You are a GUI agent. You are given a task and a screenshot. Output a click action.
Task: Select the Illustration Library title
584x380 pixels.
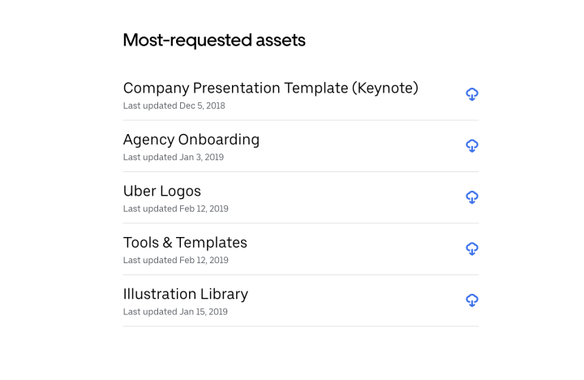186,294
